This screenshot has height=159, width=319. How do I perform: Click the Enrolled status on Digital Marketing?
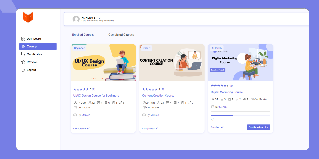point(217,127)
